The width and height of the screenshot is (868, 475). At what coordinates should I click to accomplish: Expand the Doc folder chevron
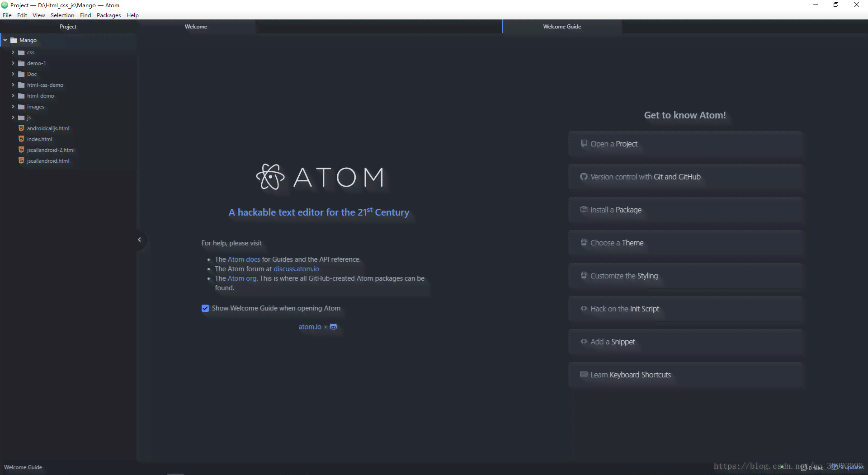pos(13,74)
